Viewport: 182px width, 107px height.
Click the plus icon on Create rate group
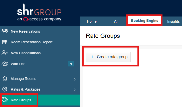(x=92, y=57)
